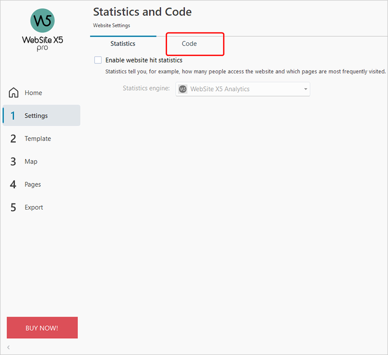Click the Home house icon
Screen dimensions: 388x355
14,93
